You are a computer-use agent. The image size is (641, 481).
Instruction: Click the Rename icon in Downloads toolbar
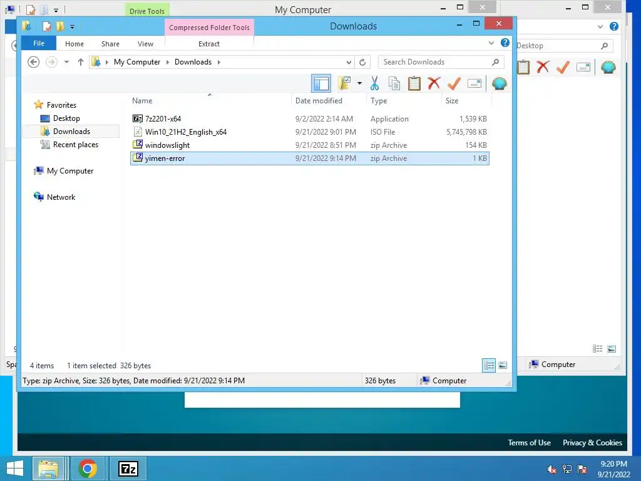(x=474, y=83)
